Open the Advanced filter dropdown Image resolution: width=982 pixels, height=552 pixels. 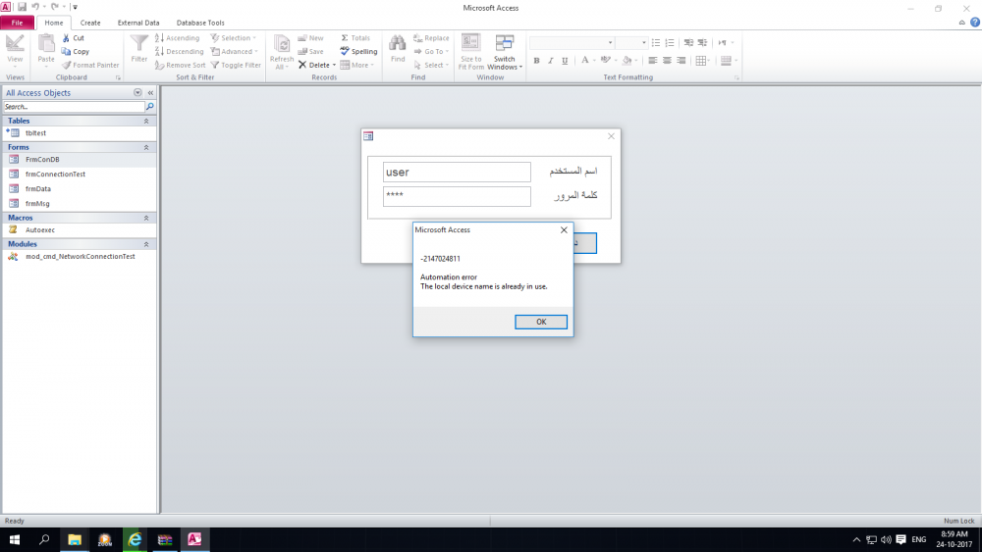click(234, 51)
